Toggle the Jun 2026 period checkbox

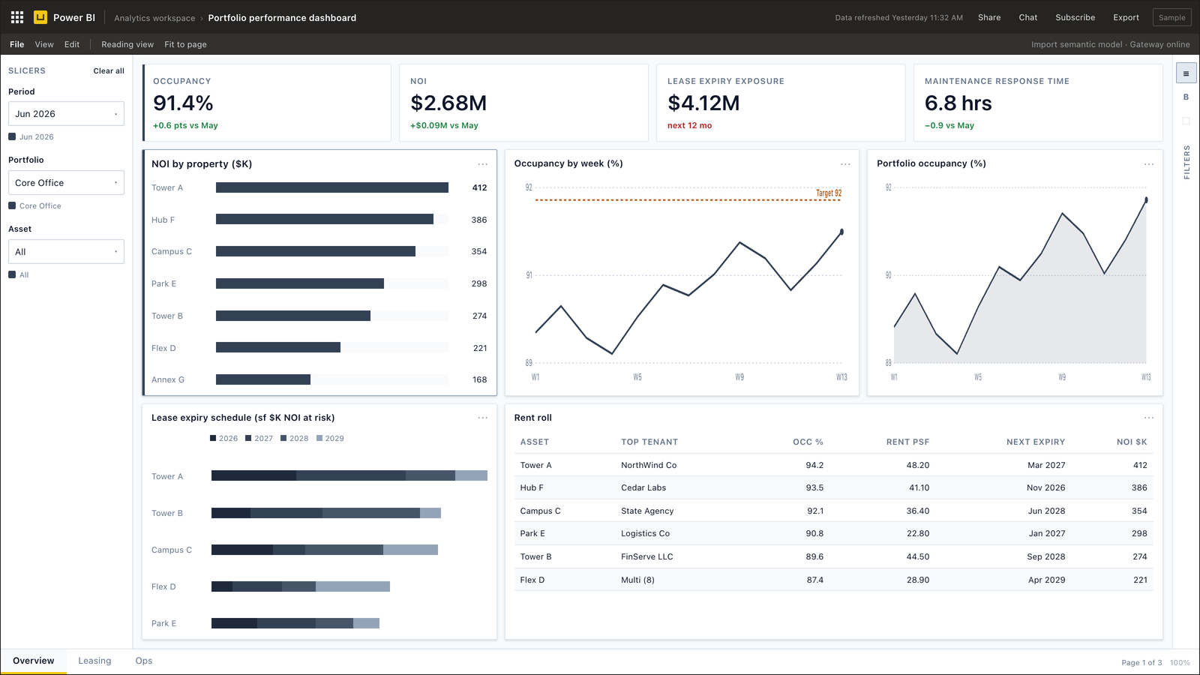click(x=12, y=136)
